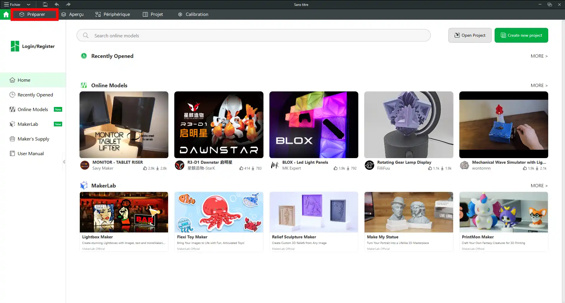Click Login/Register link
The width and height of the screenshot is (565, 303).
tap(38, 46)
